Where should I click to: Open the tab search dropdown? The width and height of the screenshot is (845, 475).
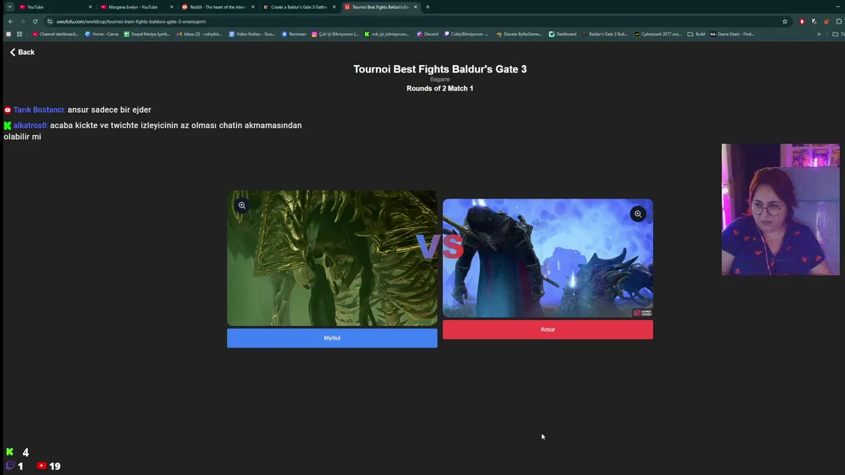coord(9,7)
